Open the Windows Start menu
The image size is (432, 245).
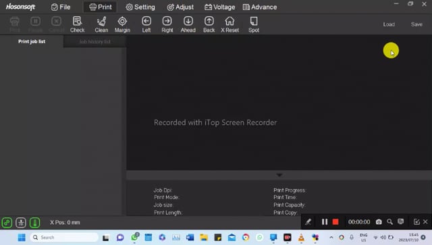[22, 238]
